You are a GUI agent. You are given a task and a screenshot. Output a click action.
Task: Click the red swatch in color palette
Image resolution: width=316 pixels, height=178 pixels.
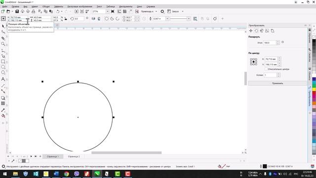[314, 93]
